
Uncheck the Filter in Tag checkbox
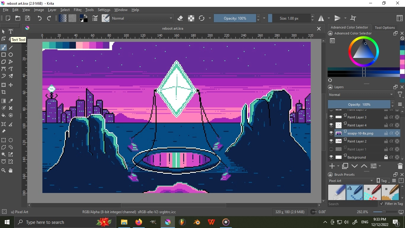tap(382, 204)
